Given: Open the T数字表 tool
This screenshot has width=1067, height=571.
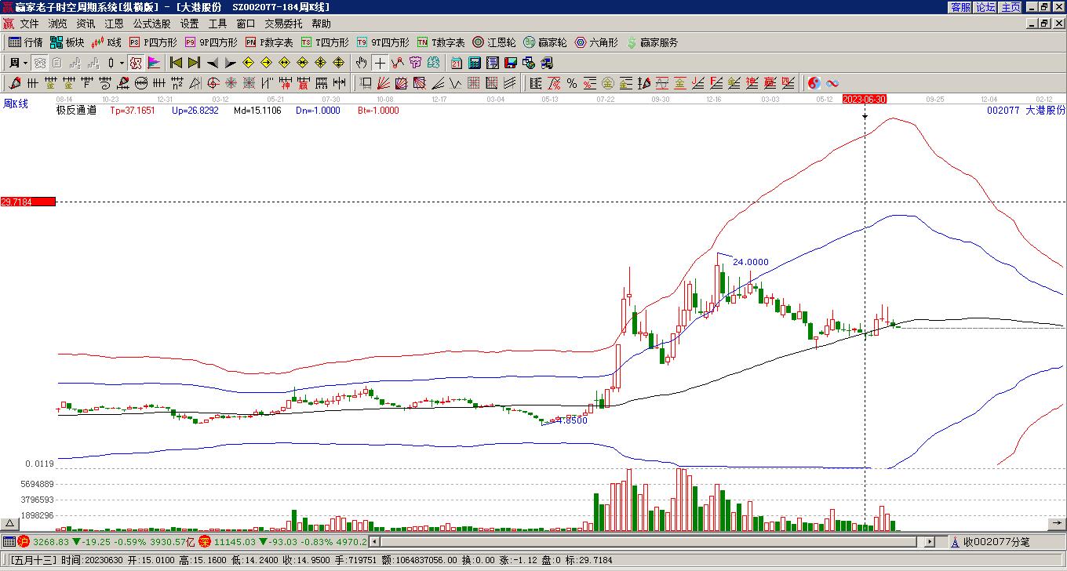Looking at the screenshot, I should 441,42.
